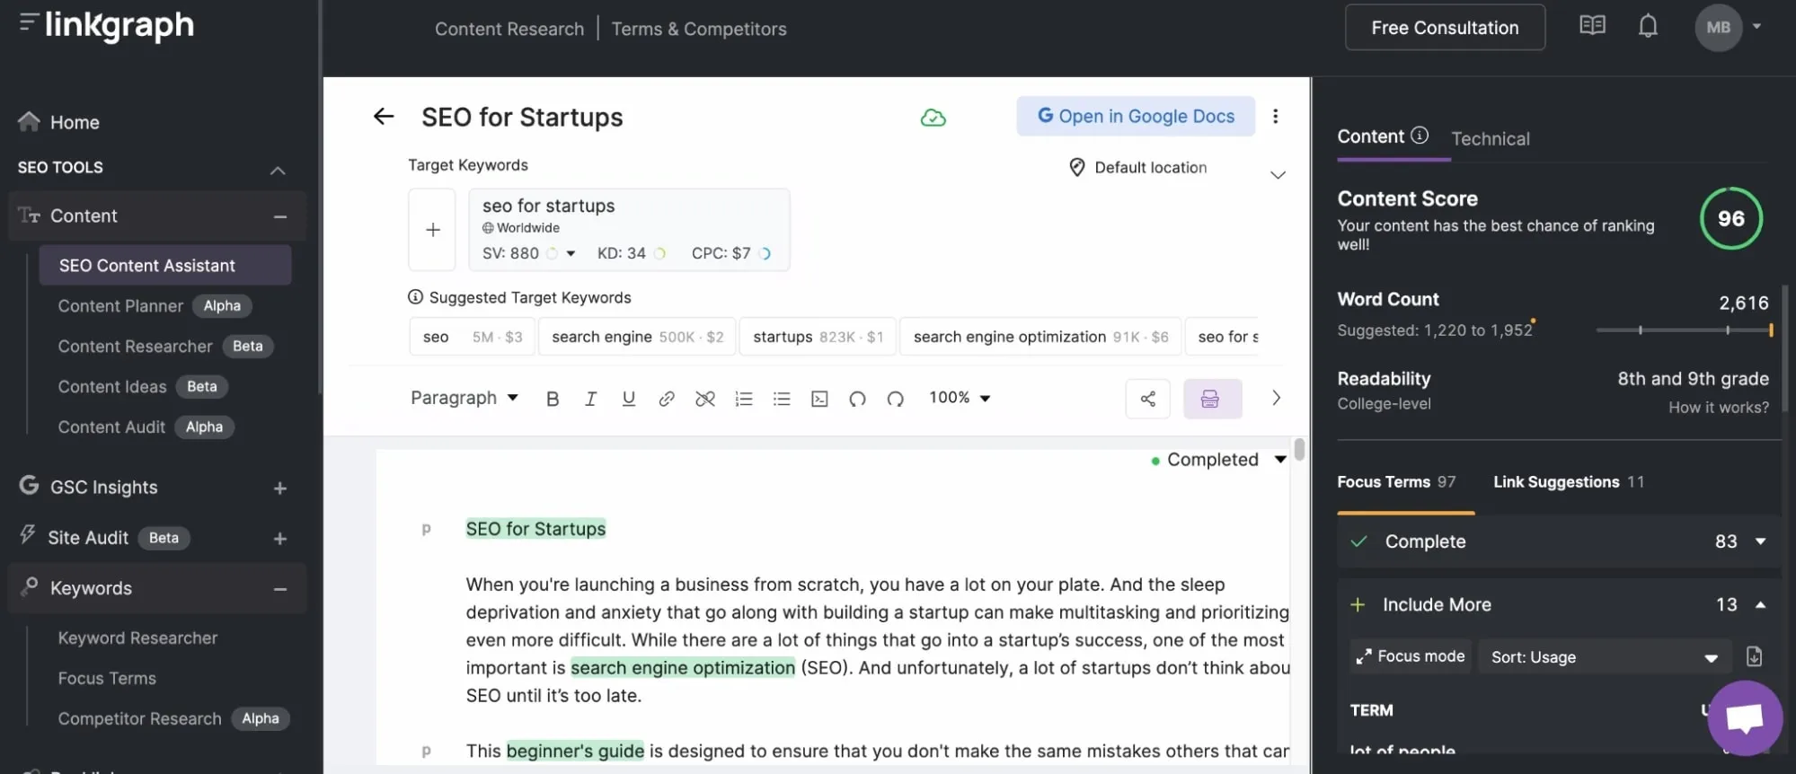Open the Completed status dropdown
1796x774 pixels.
(1219, 460)
